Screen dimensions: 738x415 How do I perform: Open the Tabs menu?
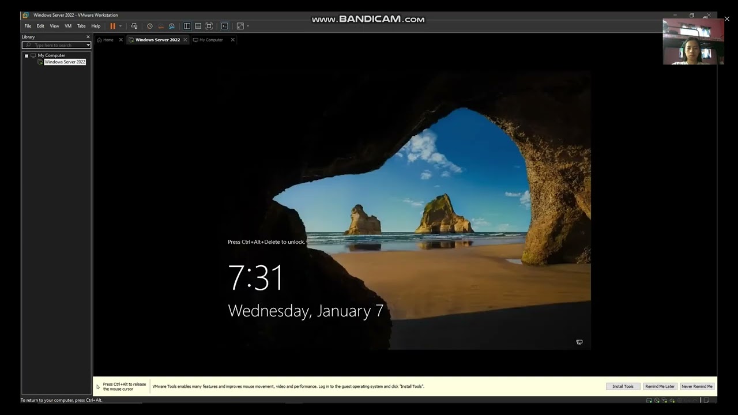81,26
